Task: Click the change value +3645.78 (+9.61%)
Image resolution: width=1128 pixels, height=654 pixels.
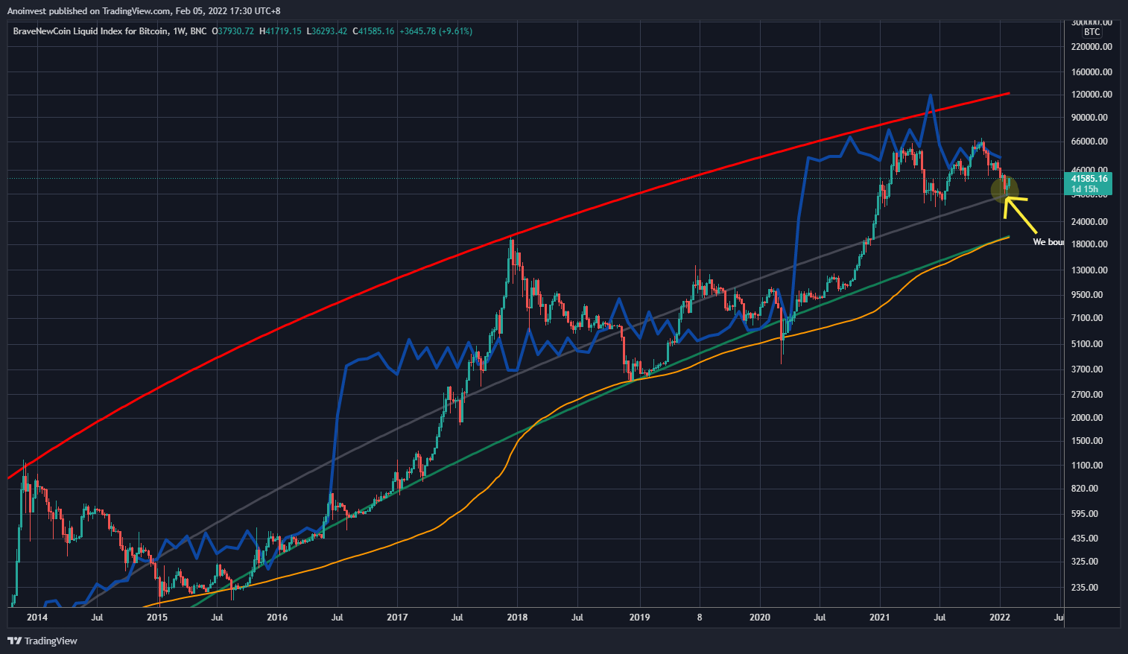Action: pyautogui.click(x=436, y=31)
